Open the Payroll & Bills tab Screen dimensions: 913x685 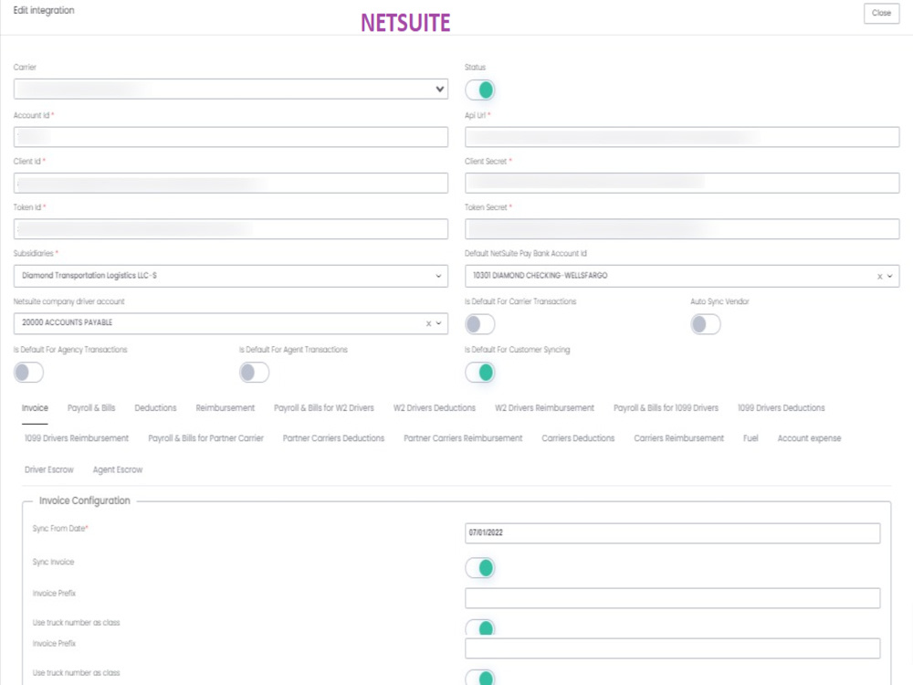tap(91, 407)
